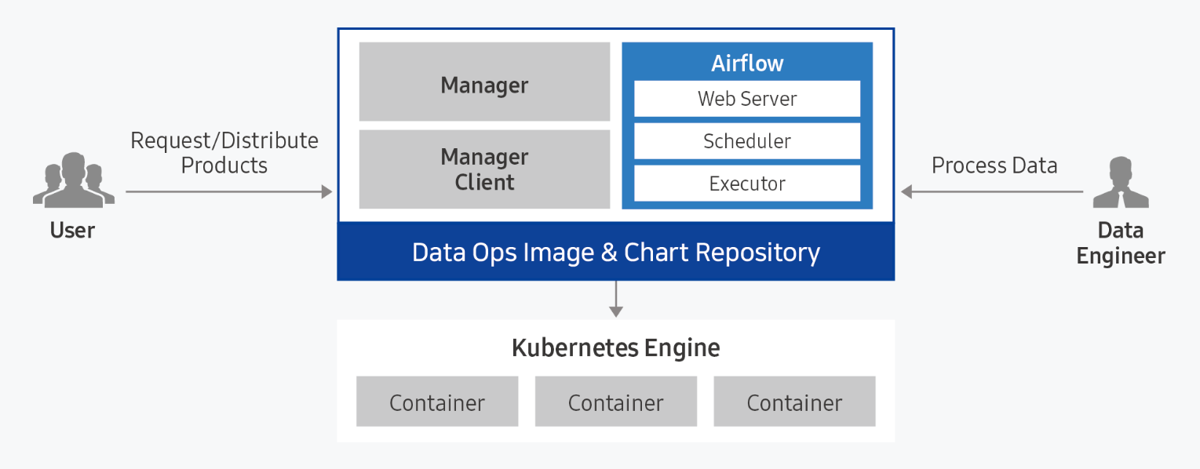Viewport: 1200px width, 469px height.
Task: Click Data Ops Image & Chart Repository bar
Action: [616, 253]
